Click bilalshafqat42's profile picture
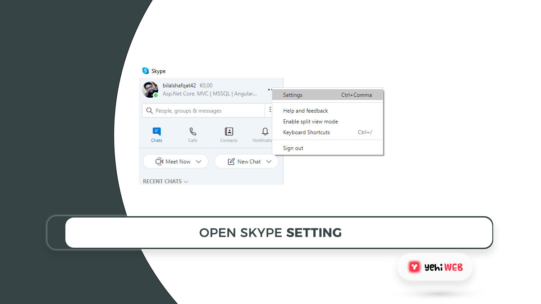This screenshot has width=541, height=304. (150, 90)
